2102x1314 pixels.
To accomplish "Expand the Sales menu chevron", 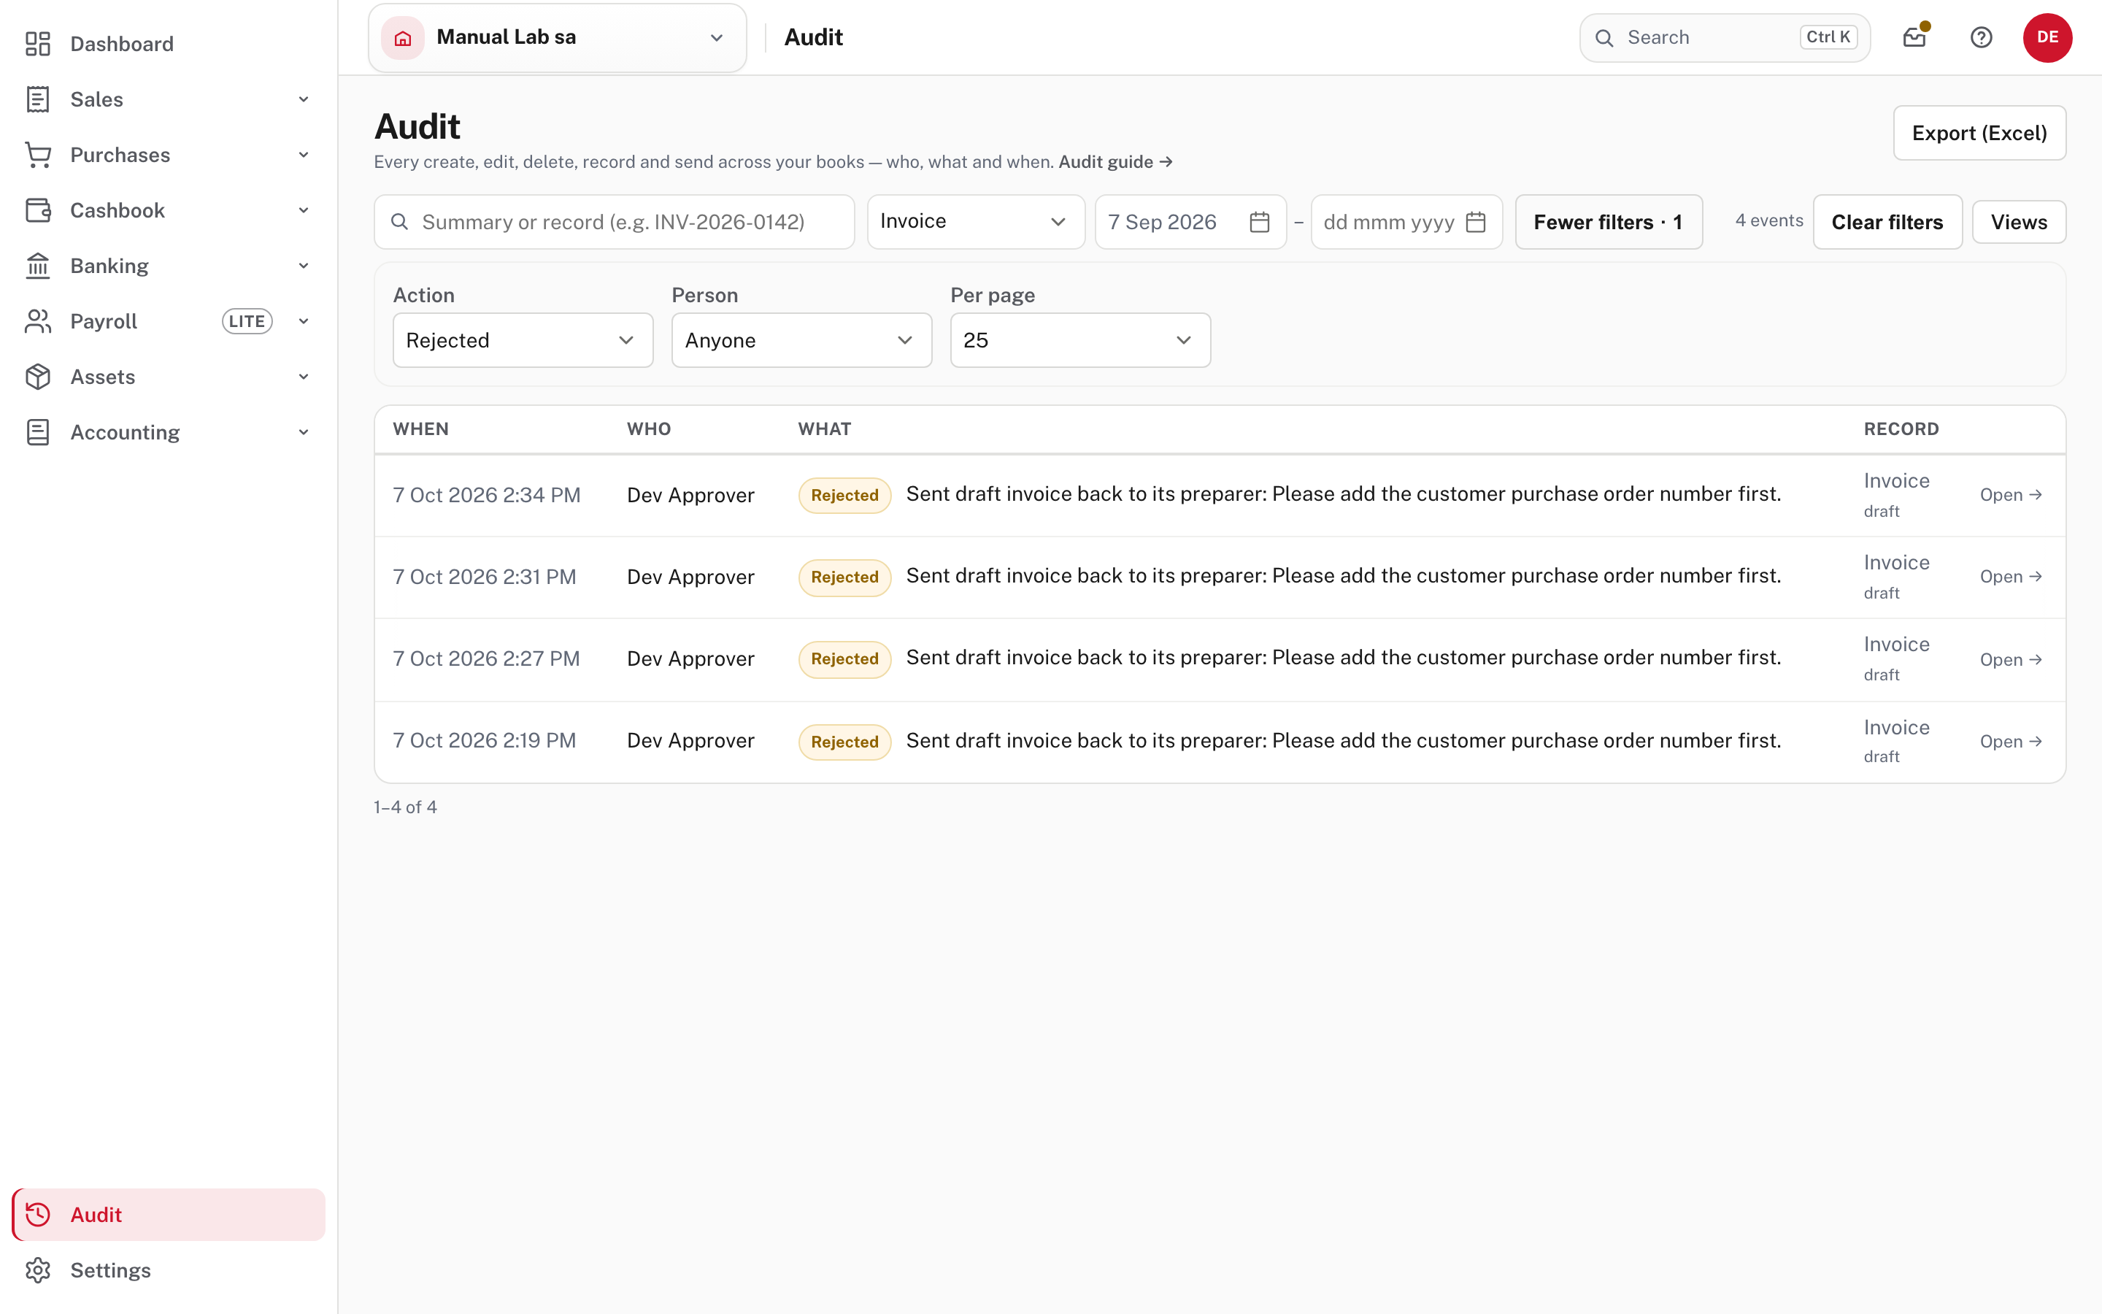I will pyautogui.click(x=304, y=99).
